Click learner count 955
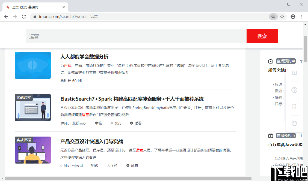 (x=118, y=123)
